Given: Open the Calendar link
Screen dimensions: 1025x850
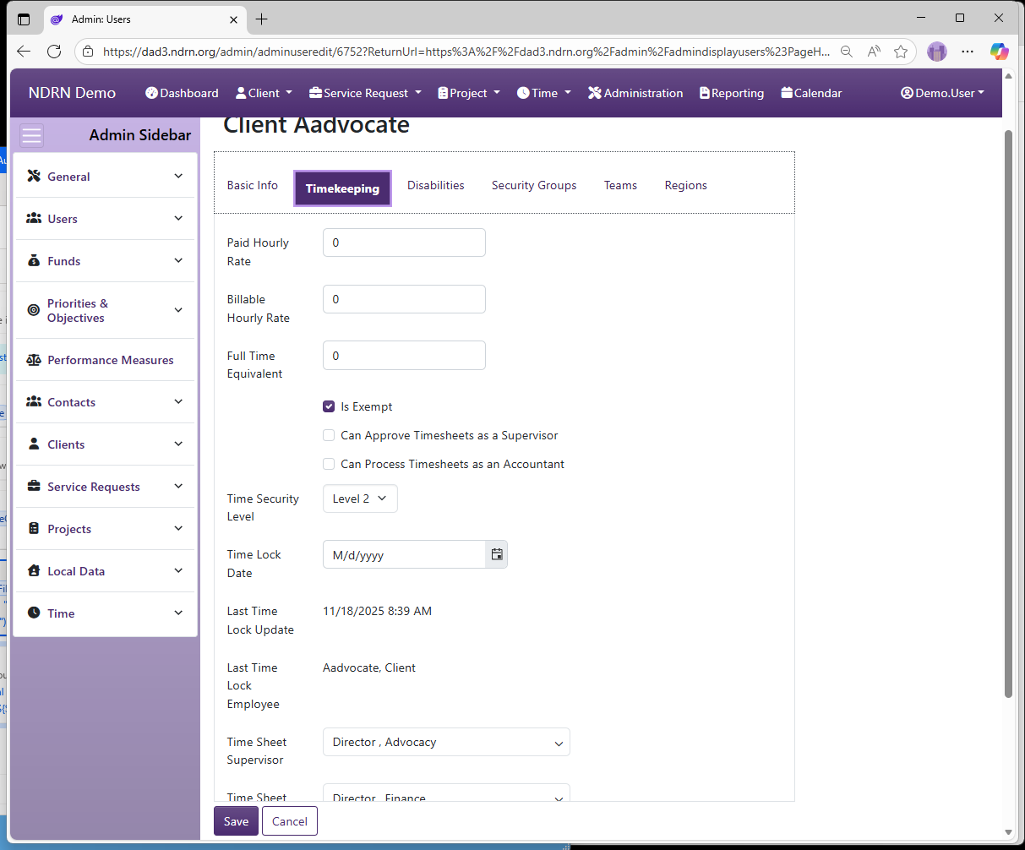Looking at the screenshot, I should click(x=811, y=93).
